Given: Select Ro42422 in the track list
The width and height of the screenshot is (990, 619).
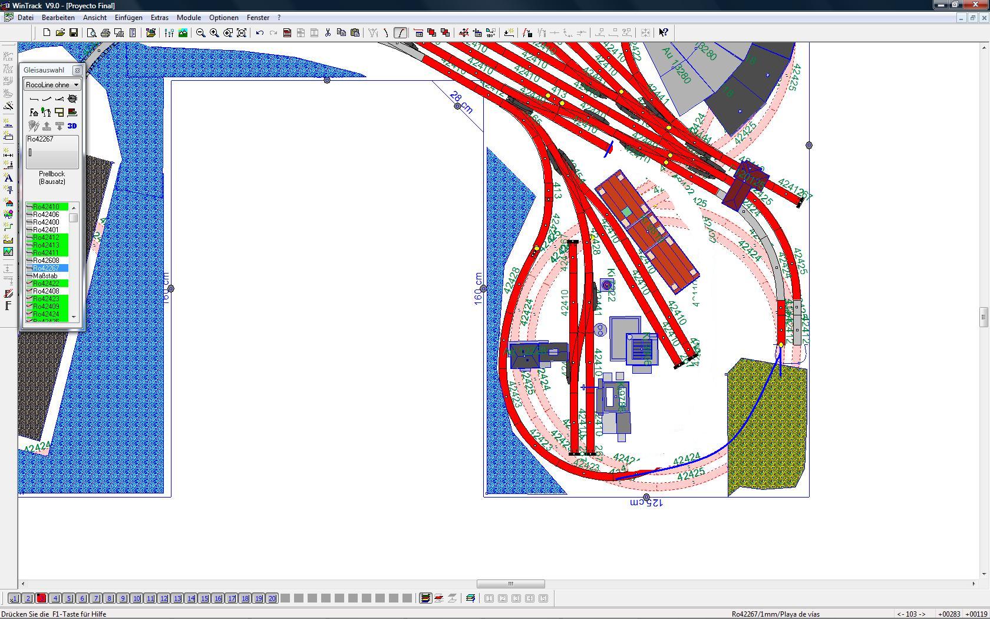Looking at the screenshot, I should pos(47,284).
